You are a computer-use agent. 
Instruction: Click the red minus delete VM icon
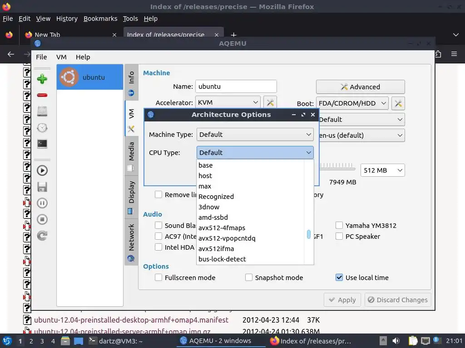(42, 95)
